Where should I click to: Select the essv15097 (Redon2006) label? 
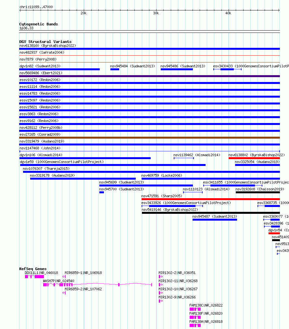click(40, 100)
